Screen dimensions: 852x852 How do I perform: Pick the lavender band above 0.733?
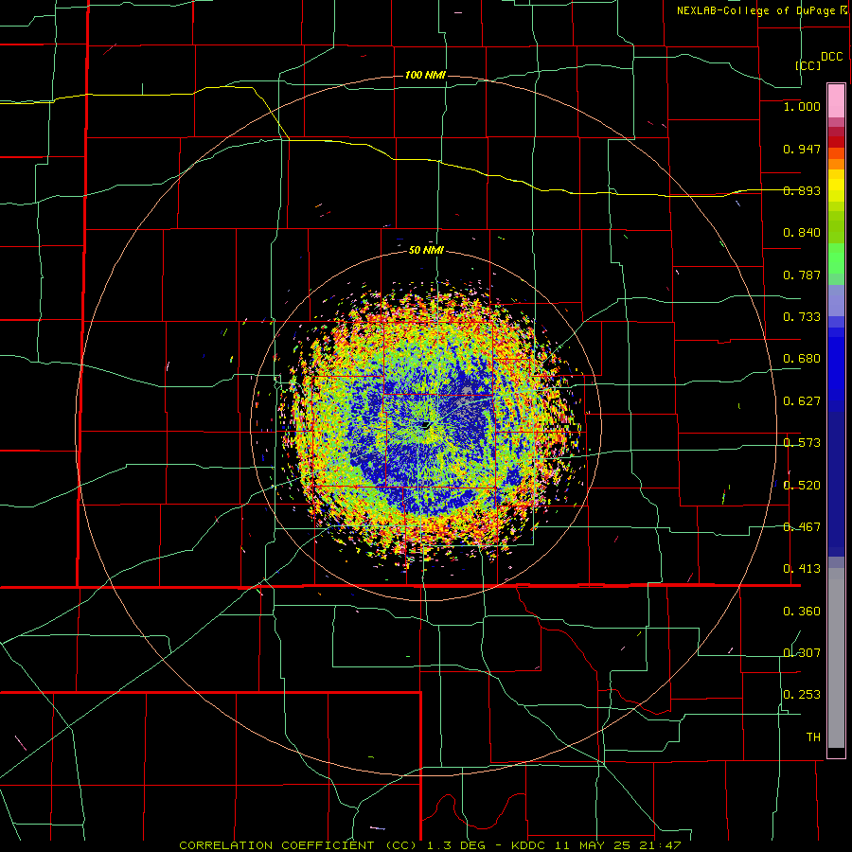pos(836,300)
